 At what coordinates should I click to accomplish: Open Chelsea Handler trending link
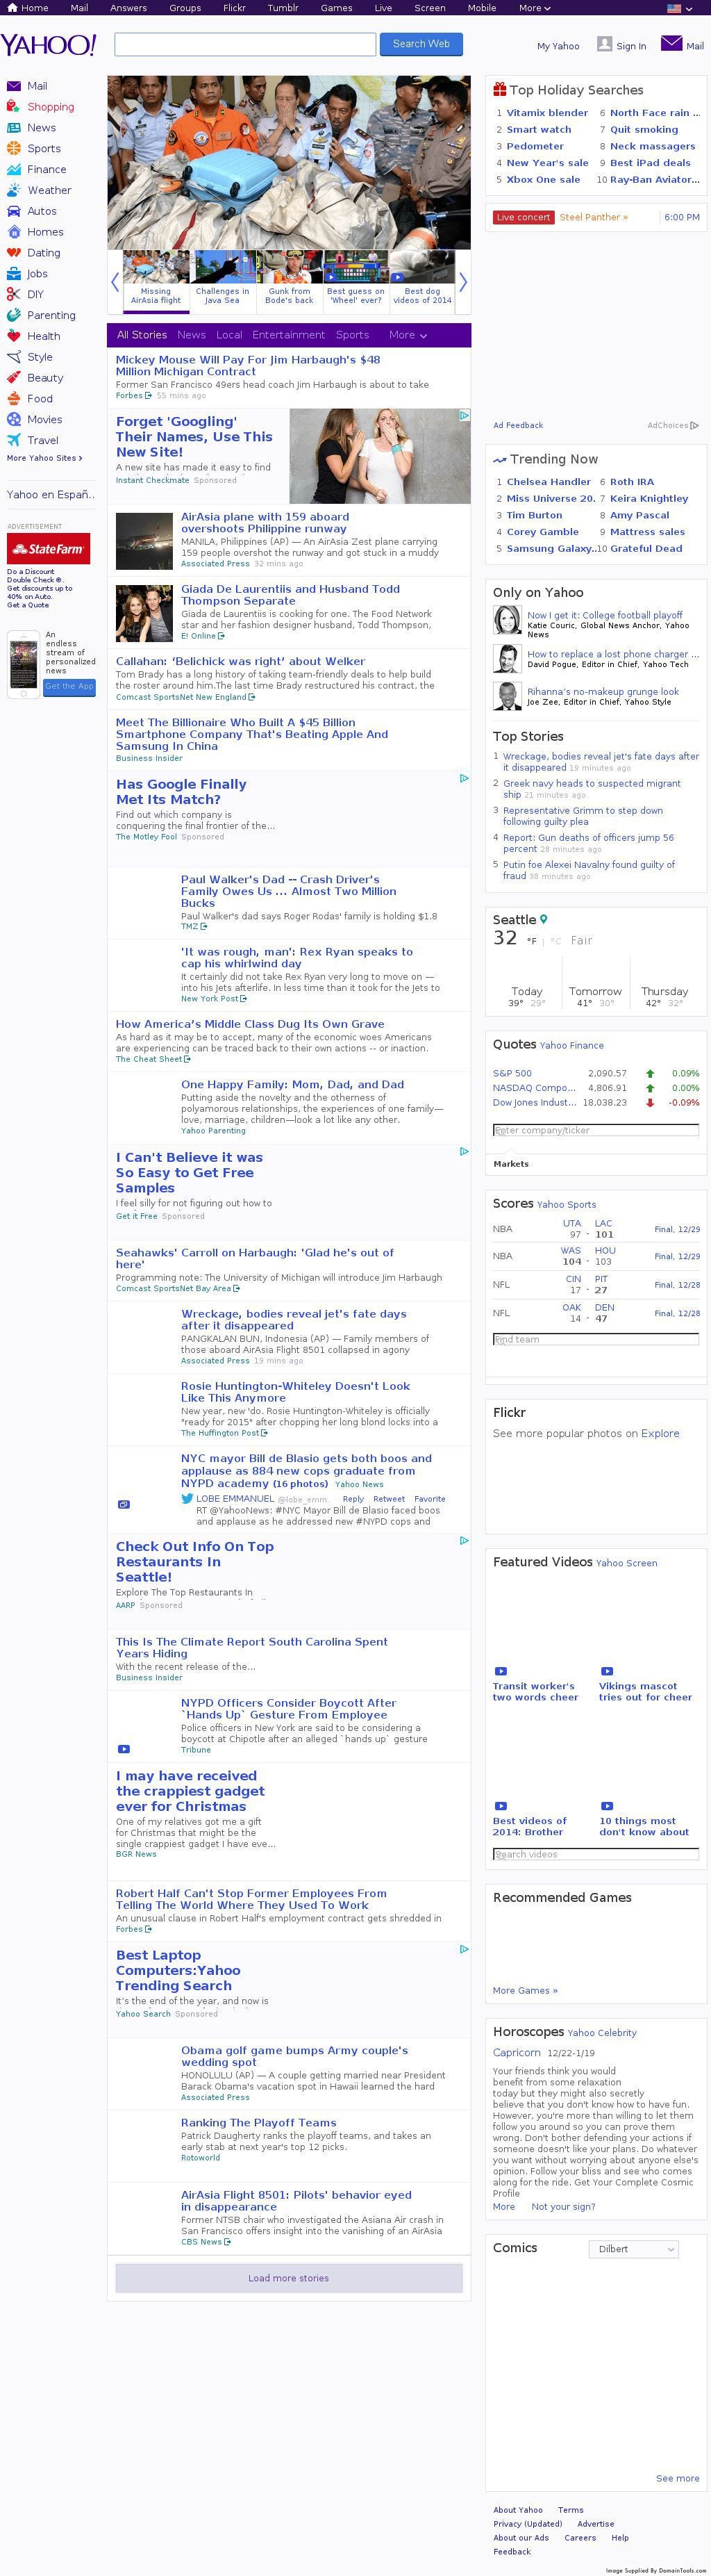pyautogui.click(x=549, y=482)
